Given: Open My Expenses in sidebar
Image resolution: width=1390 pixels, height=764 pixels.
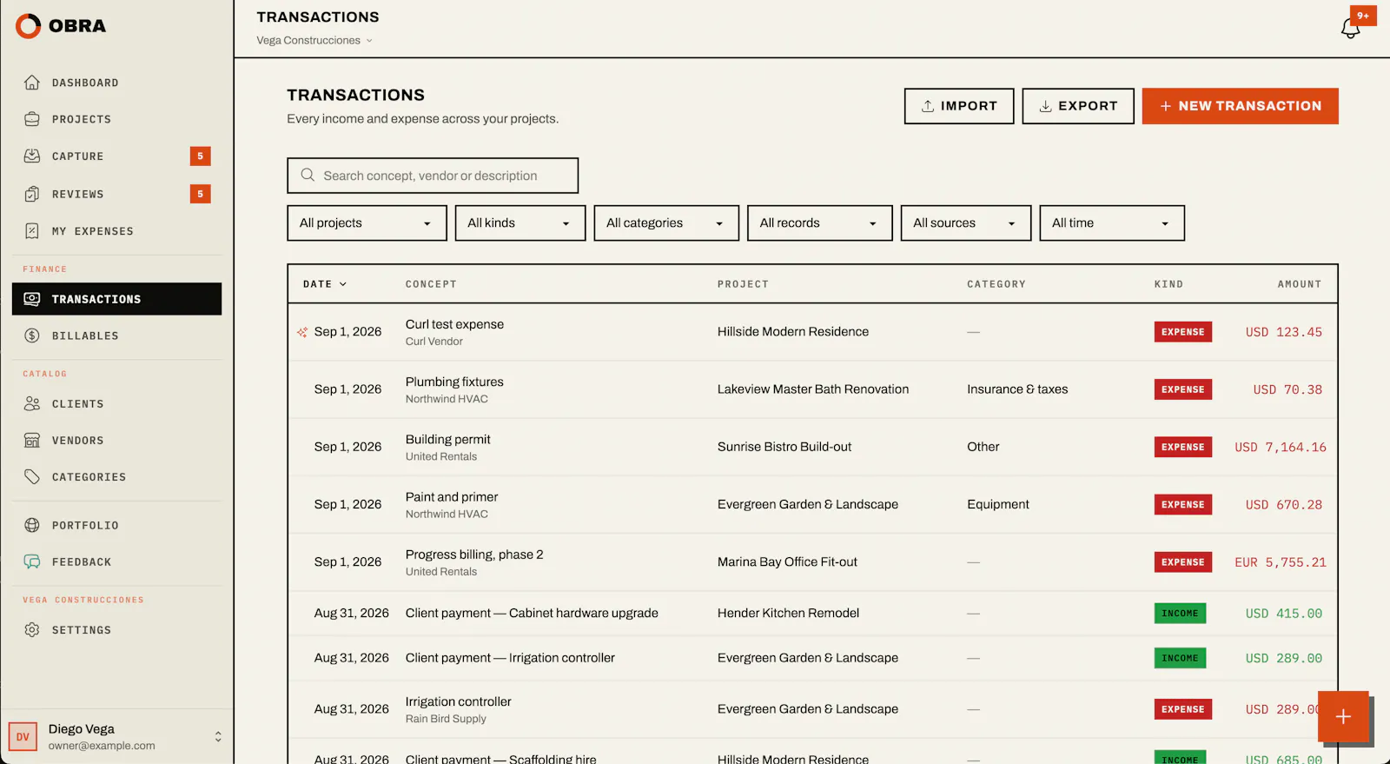Looking at the screenshot, I should [116, 231].
